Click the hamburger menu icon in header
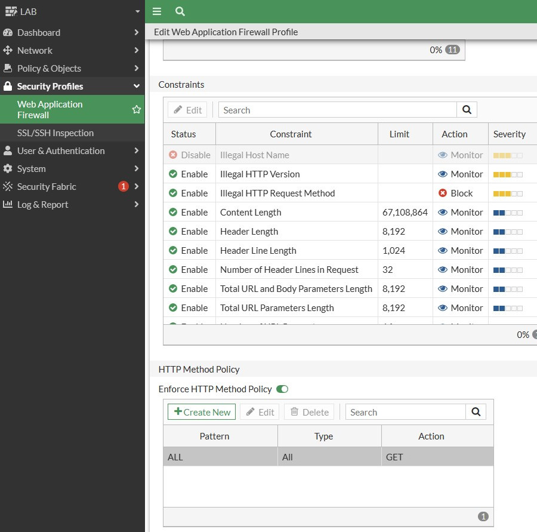The image size is (537, 532). click(157, 12)
